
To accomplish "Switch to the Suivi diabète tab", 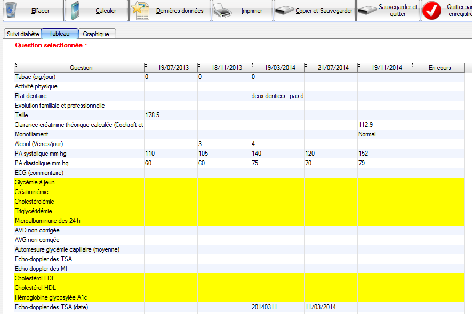I will [x=23, y=34].
